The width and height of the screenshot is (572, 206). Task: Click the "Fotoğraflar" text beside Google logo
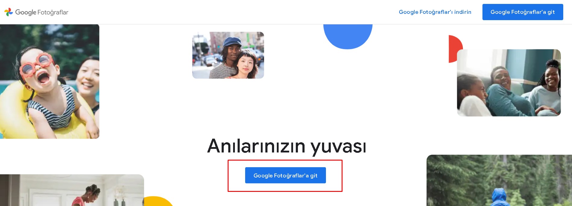pos(53,12)
